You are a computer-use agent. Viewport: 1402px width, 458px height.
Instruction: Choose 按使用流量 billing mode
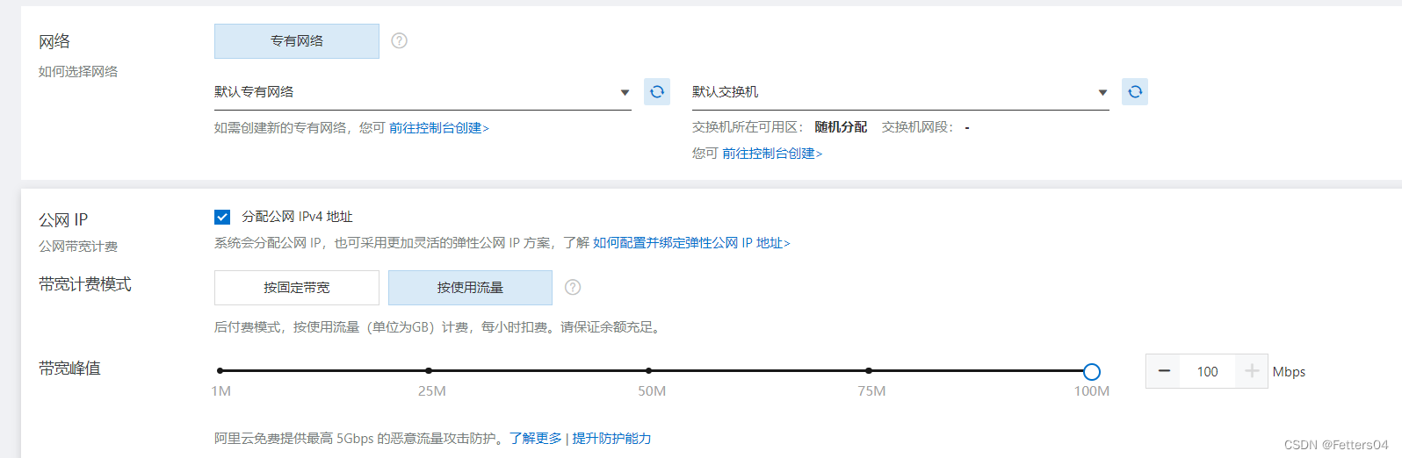[470, 288]
